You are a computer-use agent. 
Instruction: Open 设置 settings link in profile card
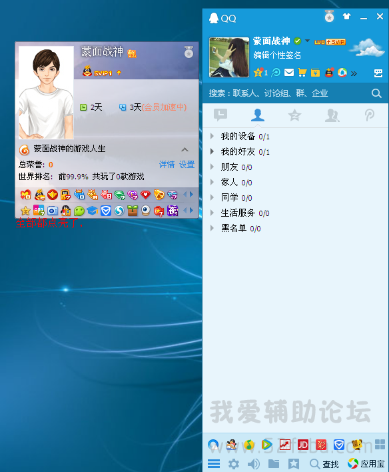187,165
